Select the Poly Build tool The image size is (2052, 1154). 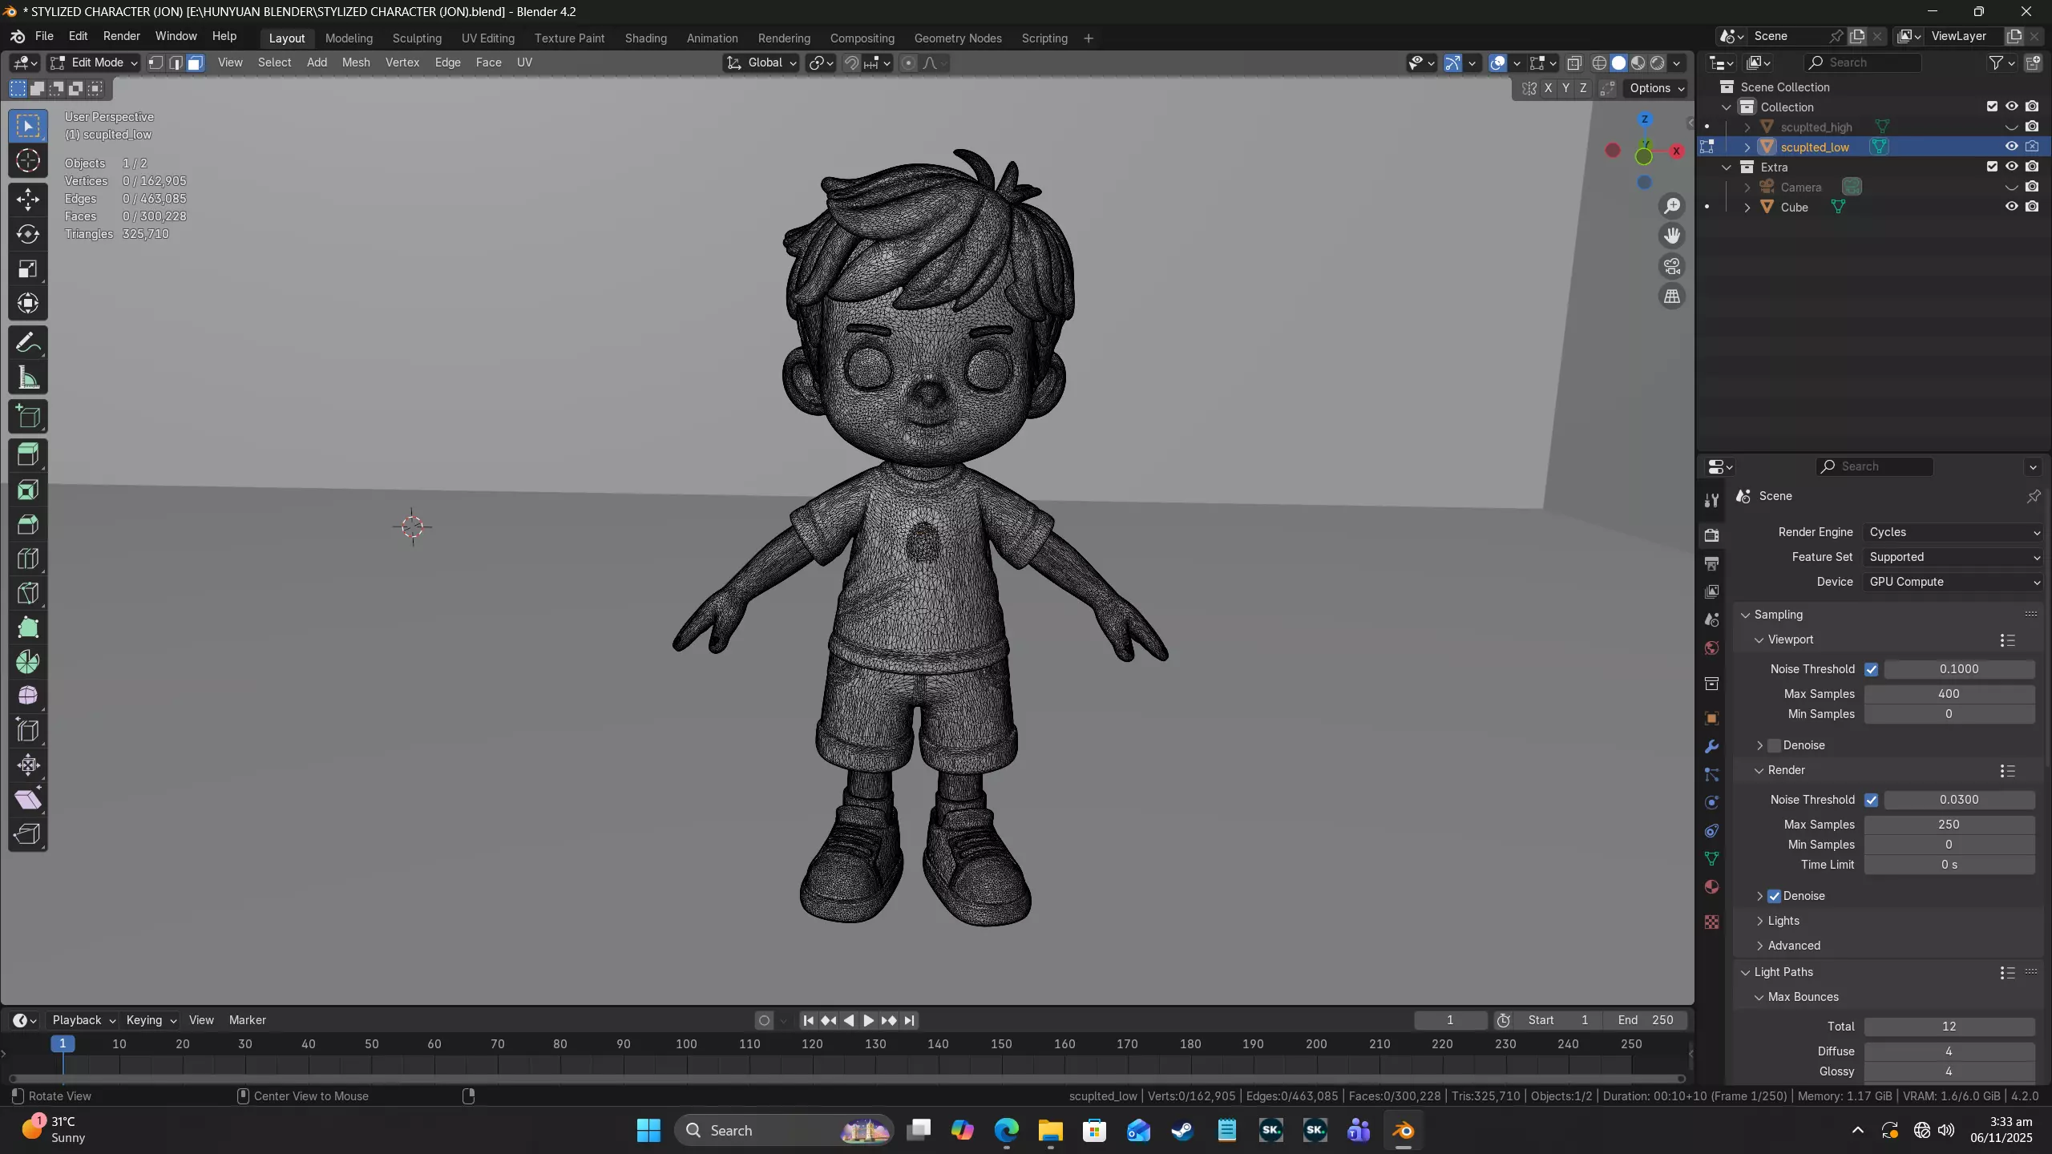click(28, 628)
